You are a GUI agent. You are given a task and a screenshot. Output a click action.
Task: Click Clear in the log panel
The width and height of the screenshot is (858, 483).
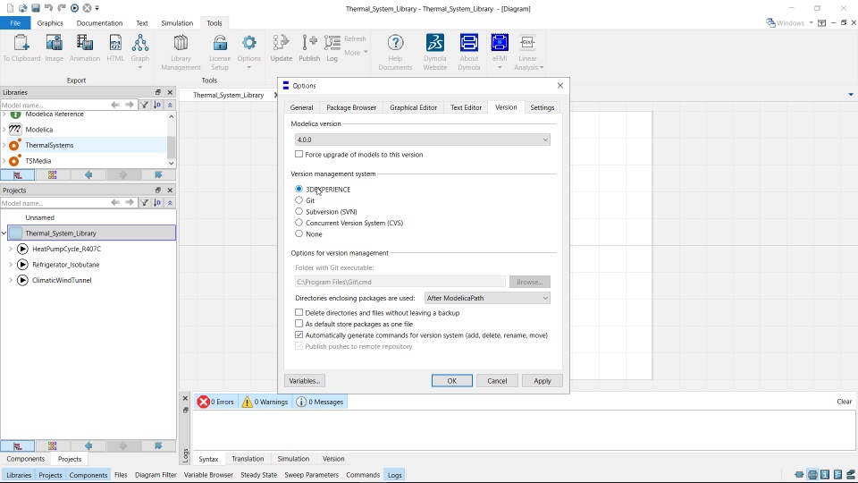click(845, 402)
